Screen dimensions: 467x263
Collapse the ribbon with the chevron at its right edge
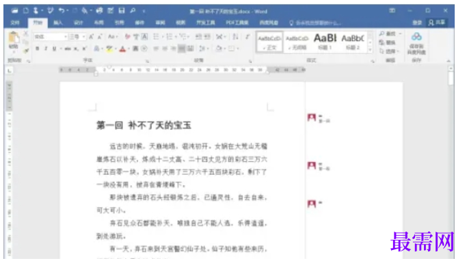(x=449, y=61)
